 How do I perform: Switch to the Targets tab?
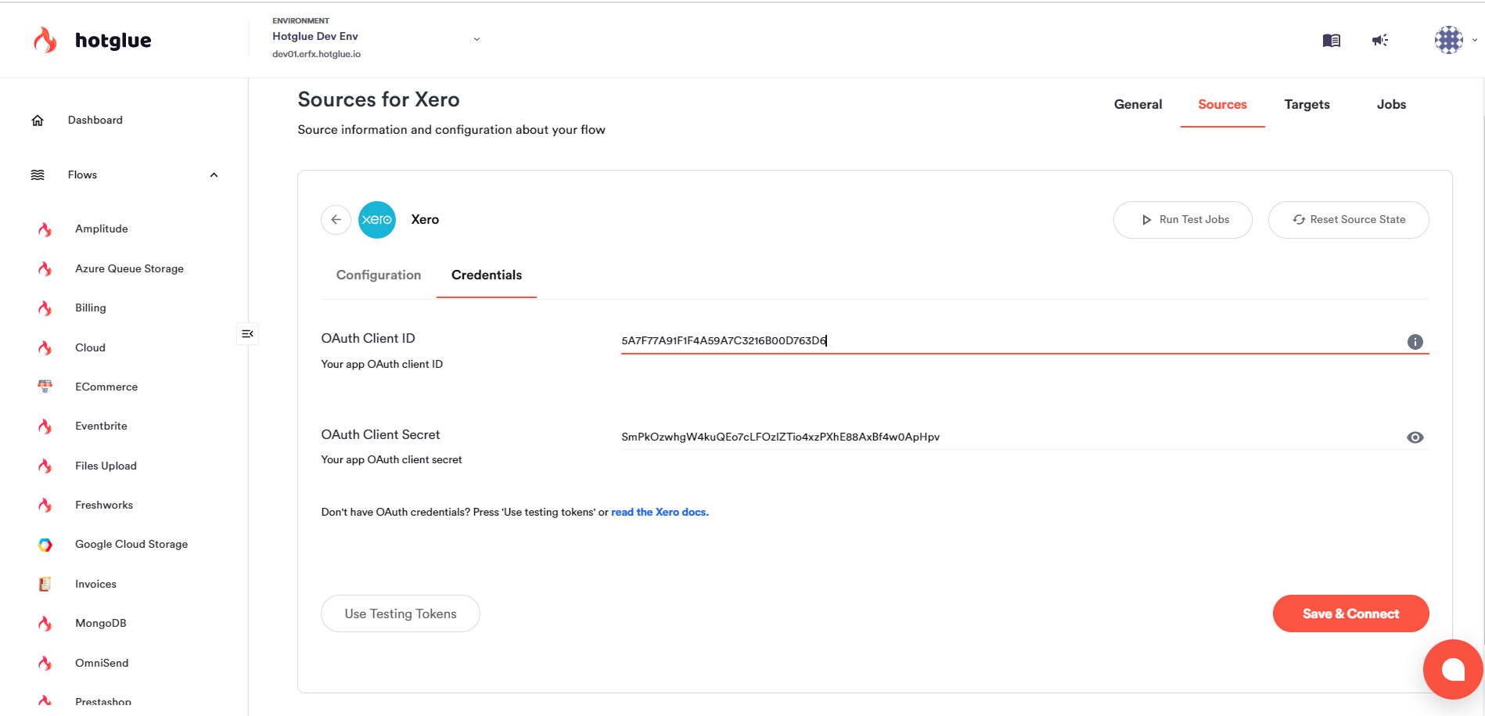(x=1307, y=105)
